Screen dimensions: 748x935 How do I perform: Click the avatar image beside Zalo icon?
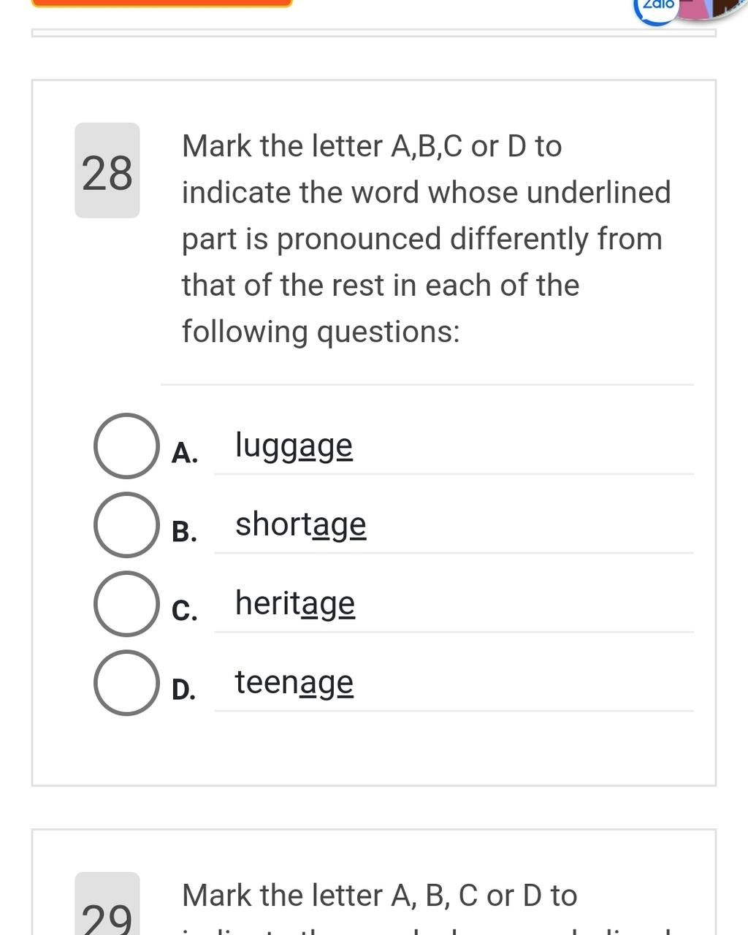point(712,9)
